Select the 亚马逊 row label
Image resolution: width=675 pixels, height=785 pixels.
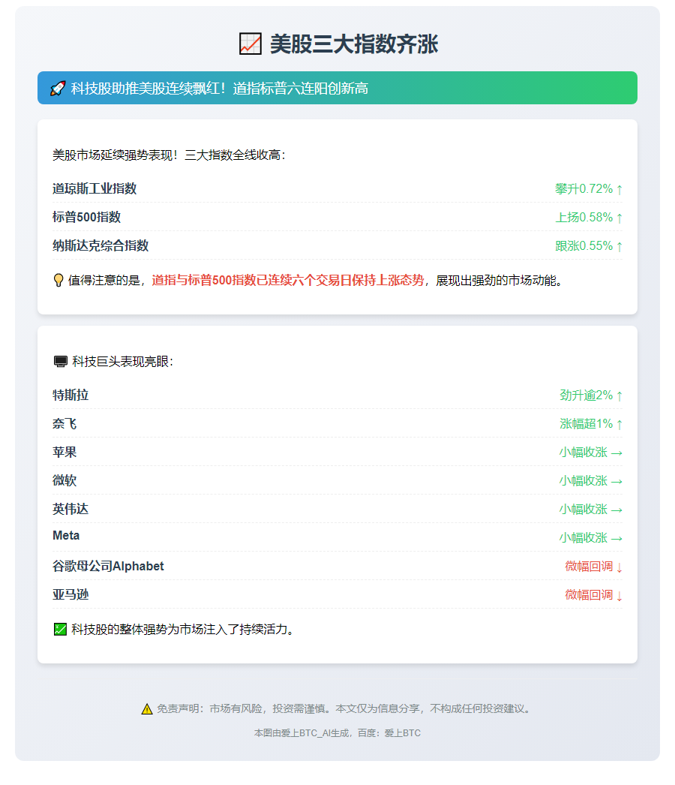[70, 595]
